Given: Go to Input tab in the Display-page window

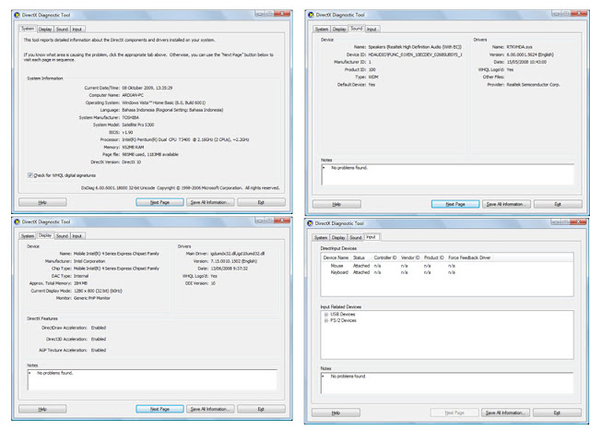Looking at the screenshot, I should click(77, 236).
